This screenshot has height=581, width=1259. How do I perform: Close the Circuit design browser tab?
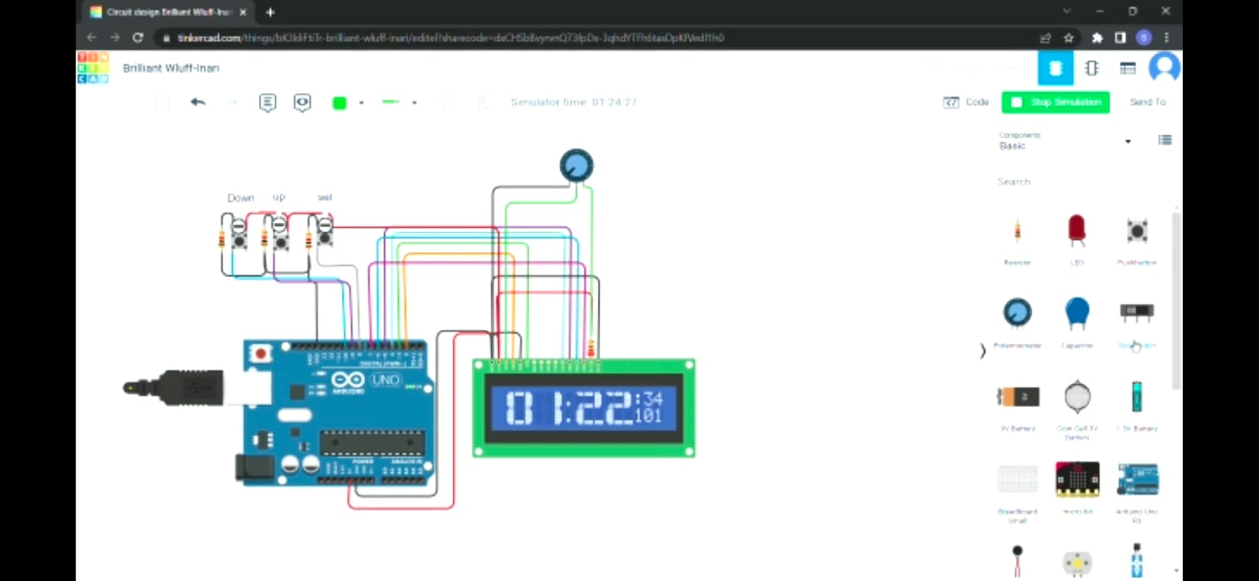point(242,12)
